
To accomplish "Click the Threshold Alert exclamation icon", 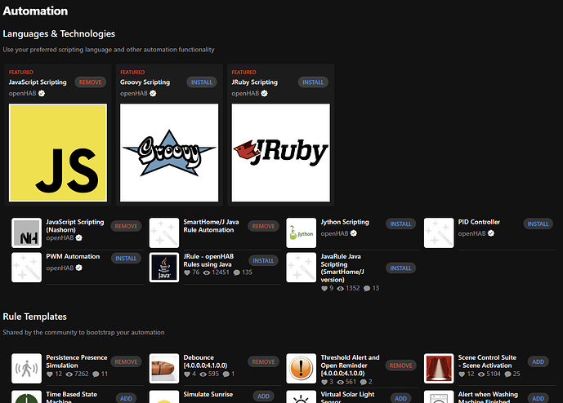I will coord(302,369).
